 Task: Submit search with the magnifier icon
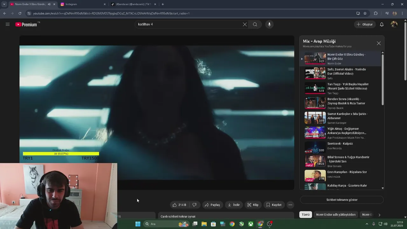pyautogui.click(x=255, y=24)
